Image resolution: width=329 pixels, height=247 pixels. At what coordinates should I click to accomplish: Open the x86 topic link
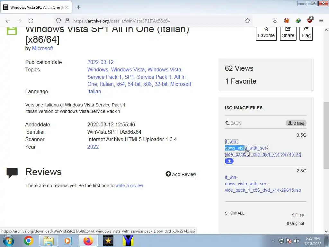pyautogui.click(x=147, y=84)
